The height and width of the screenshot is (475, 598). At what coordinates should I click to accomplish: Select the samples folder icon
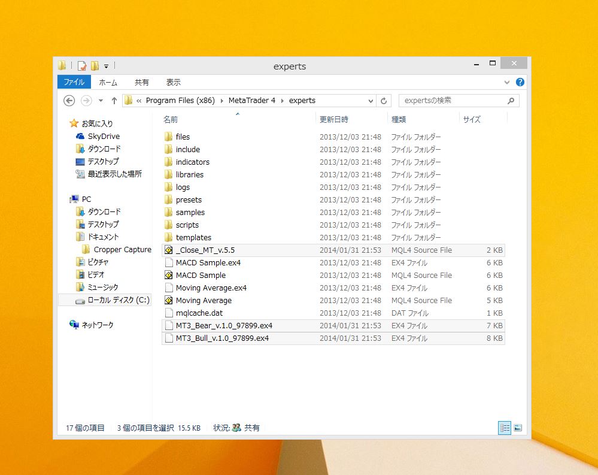tap(169, 212)
